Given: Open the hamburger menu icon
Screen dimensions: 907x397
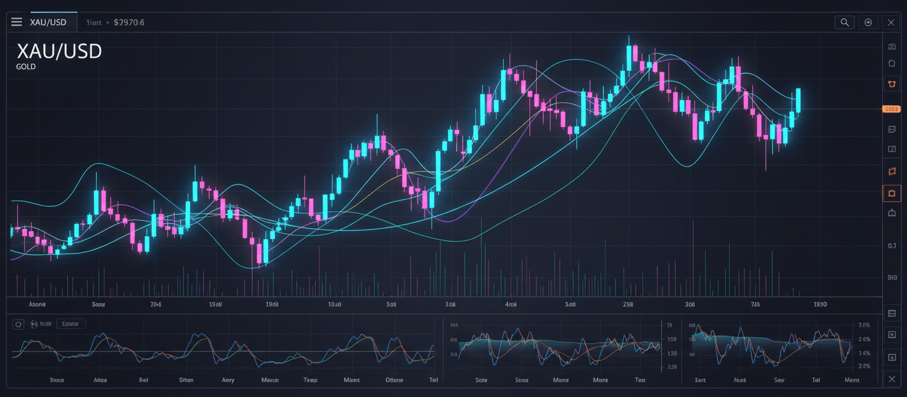Looking at the screenshot, I should click(17, 22).
